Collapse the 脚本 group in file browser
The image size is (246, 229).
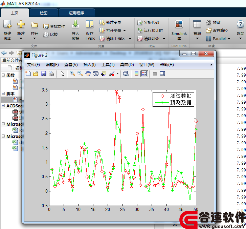pyautogui.click(x=3, y=93)
